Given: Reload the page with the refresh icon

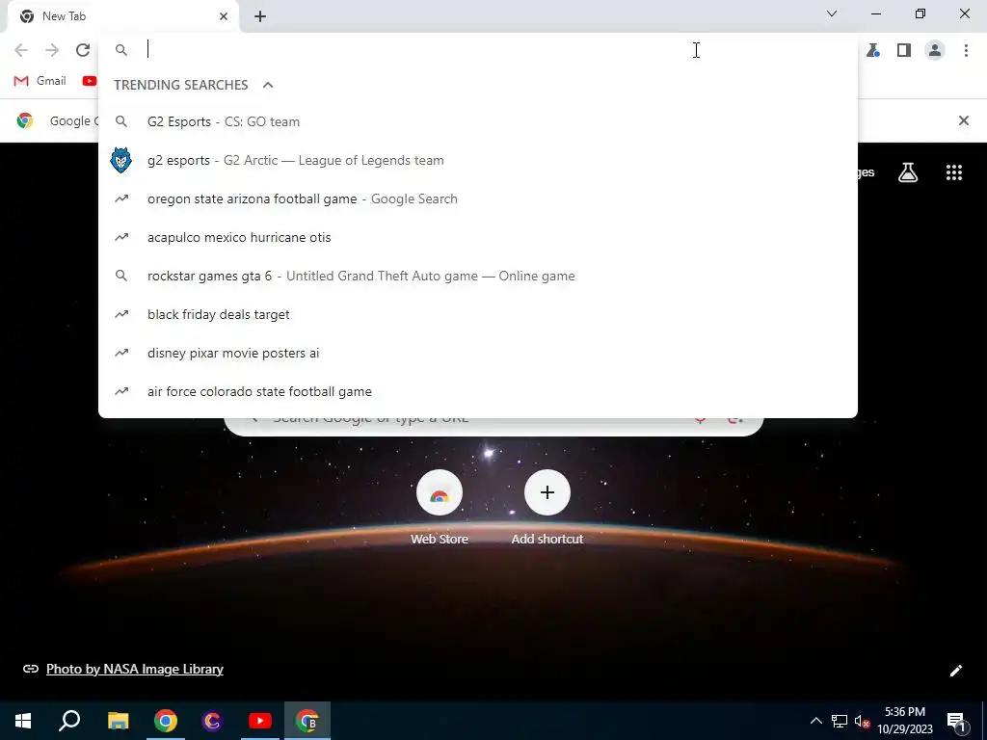Looking at the screenshot, I should [83, 50].
